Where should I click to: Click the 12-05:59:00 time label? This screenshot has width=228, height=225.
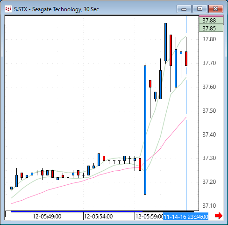(149, 217)
